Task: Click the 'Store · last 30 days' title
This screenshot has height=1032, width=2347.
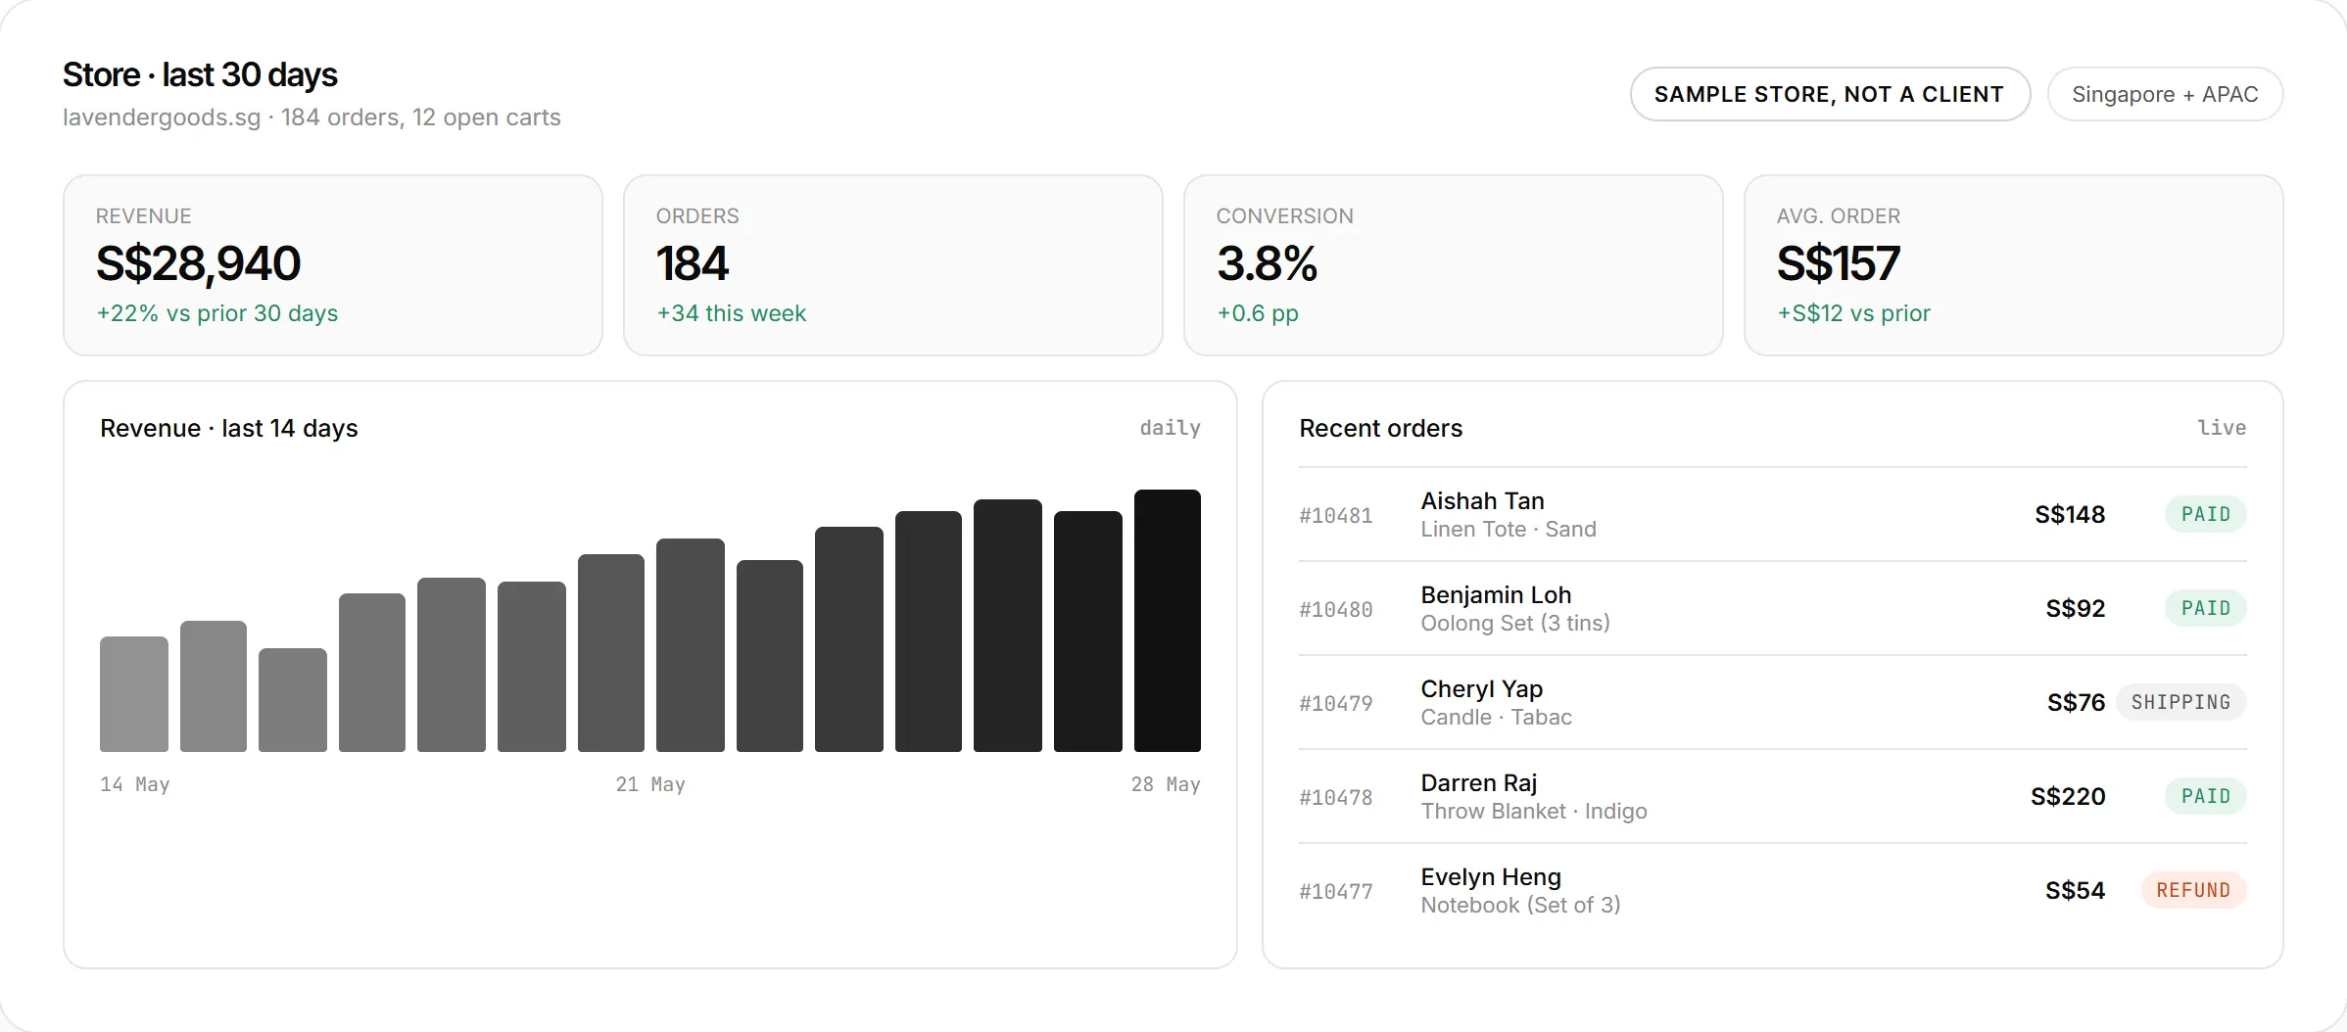Action: 200,74
